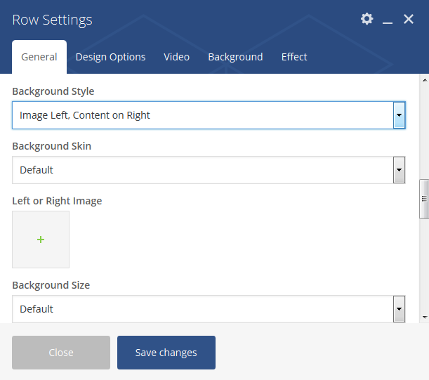The height and width of the screenshot is (380, 429).
Task: Close Row Settings using the X icon
Action: 409,19
